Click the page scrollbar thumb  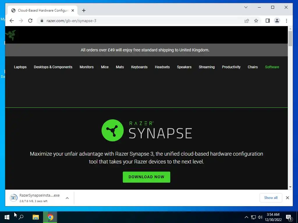[290, 39]
